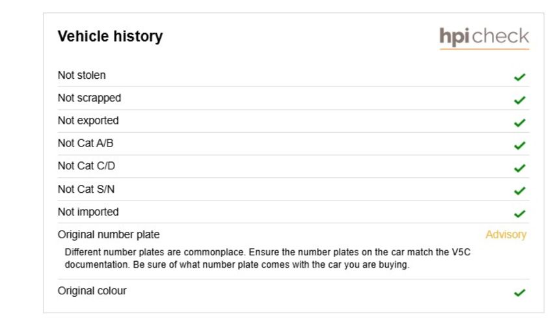Select the tick for Not Cat C/D

520,168
